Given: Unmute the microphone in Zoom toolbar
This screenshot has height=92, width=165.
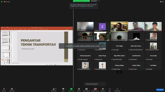Looking at the screenshot, I should click(4, 89).
